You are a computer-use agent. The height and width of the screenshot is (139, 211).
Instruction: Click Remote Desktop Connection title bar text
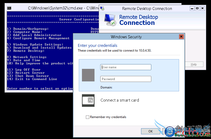pyautogui.click(x=147, y=9)
